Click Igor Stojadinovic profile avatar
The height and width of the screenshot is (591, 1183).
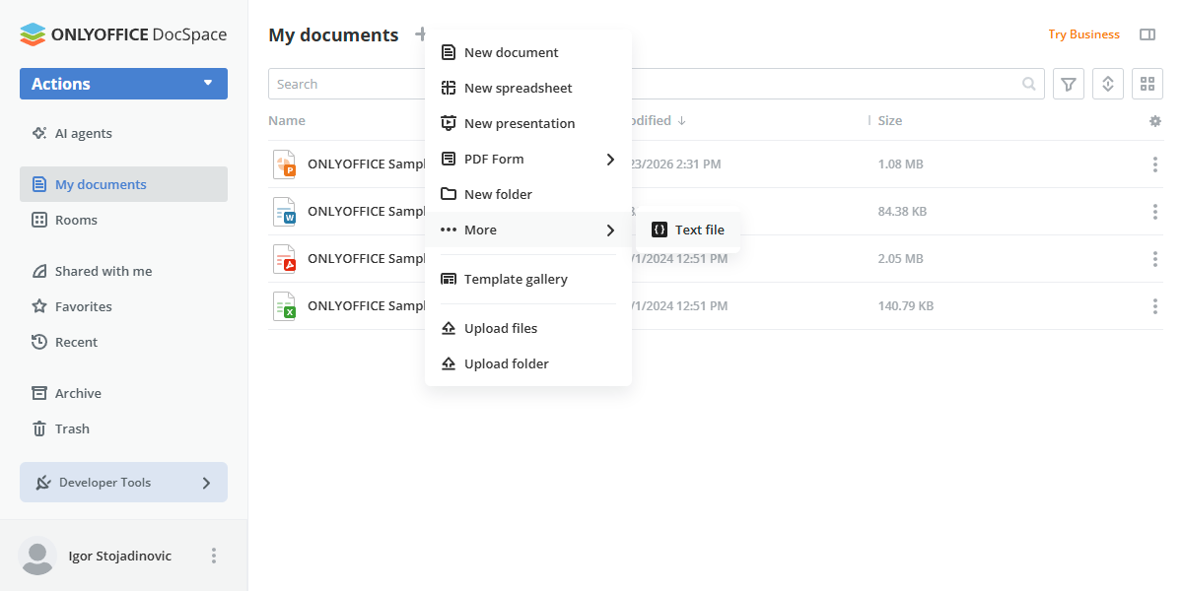click(x=37, y=556)
